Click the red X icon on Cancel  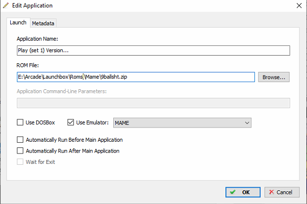(271, 192)
